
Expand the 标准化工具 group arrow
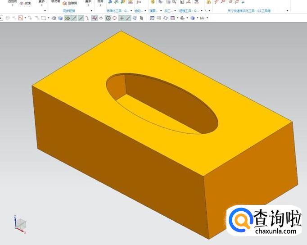[x=131, y=11]
